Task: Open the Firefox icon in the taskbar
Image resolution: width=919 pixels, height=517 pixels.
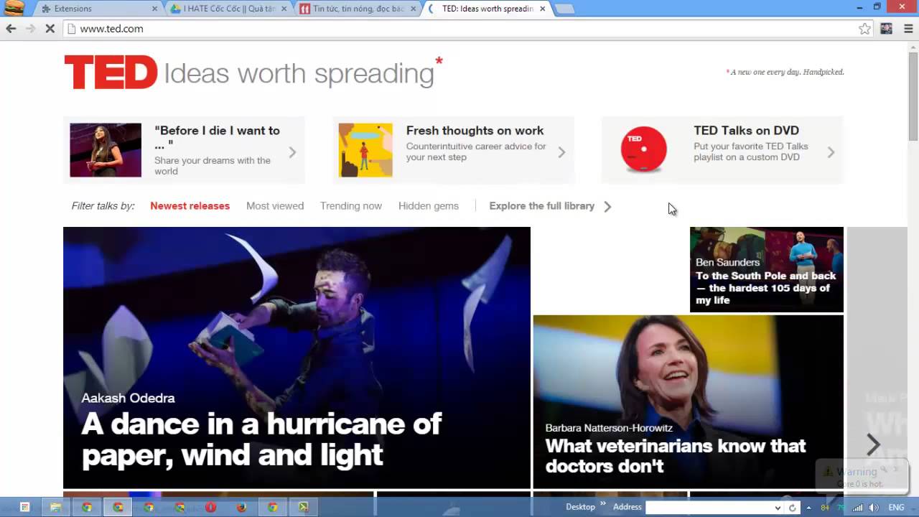Action: point(241,507)
